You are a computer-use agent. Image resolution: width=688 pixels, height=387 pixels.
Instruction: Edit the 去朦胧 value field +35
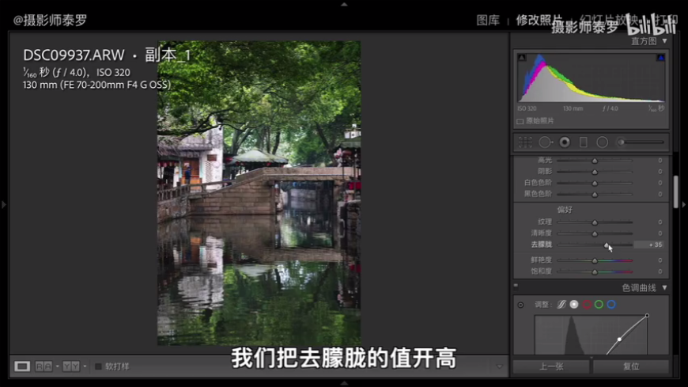(649, 245)
